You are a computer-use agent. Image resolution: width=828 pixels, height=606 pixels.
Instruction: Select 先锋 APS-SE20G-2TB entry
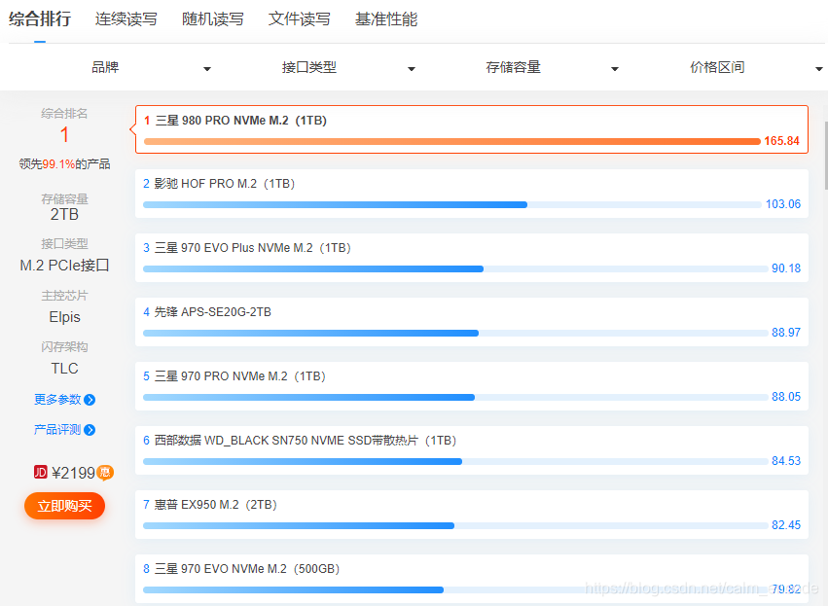(x=472, y=322)
